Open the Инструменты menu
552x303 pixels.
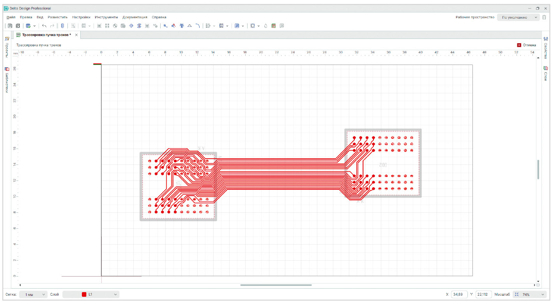(106, 17)
